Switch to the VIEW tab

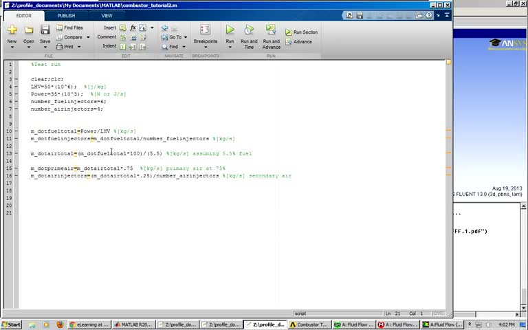(x=107, y=16)
